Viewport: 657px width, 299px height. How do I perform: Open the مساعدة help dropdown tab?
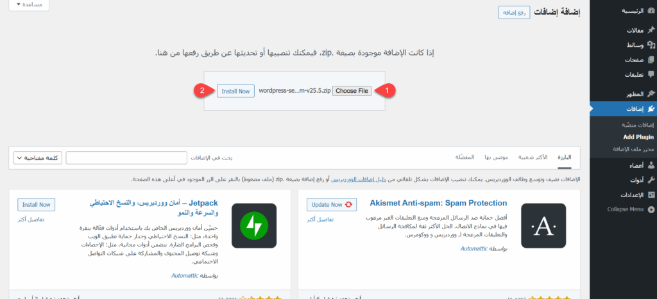point(28,4)
